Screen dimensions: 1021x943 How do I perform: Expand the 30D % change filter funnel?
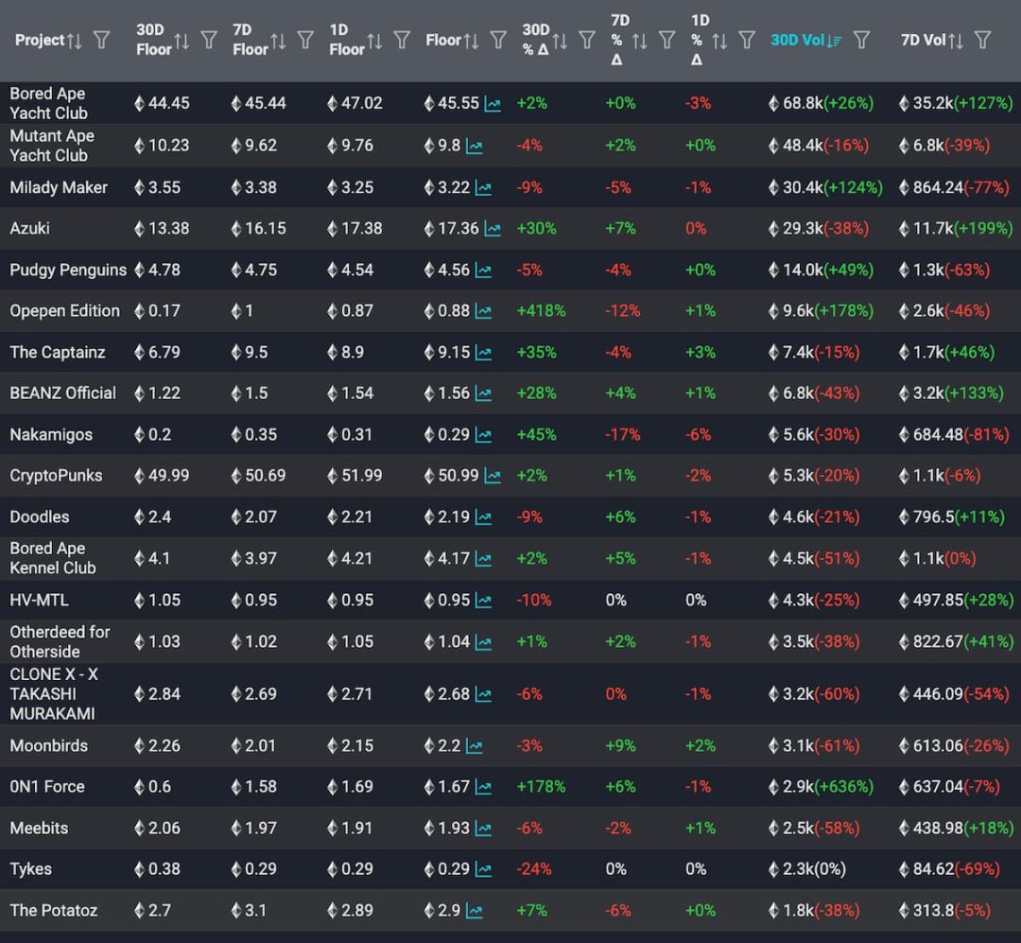587,40
